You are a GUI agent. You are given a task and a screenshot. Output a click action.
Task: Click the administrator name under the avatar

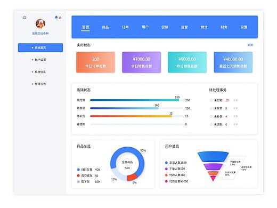click(x=40, y=33)
